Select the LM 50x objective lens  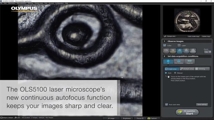186,50
